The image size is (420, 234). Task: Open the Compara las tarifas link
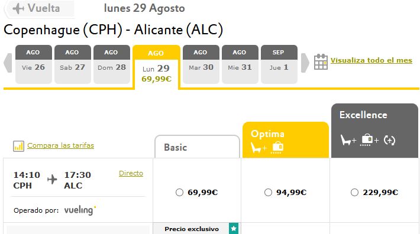(x=60, y=145)
